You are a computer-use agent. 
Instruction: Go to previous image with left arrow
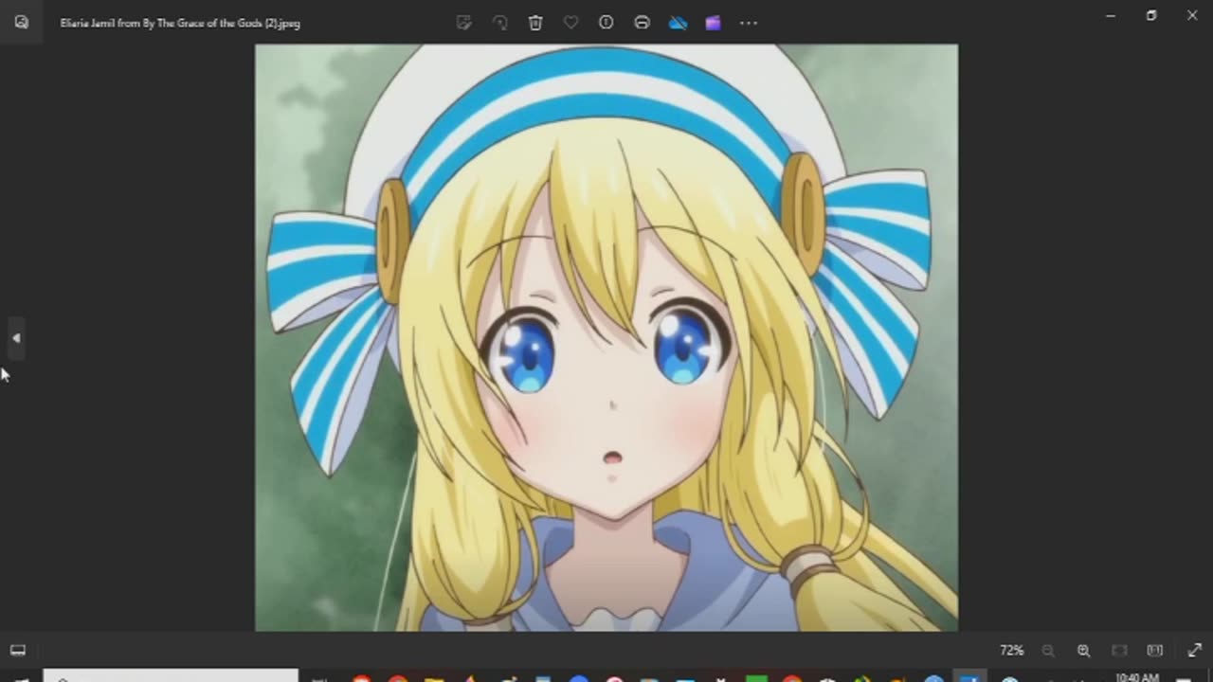(16, 338)
